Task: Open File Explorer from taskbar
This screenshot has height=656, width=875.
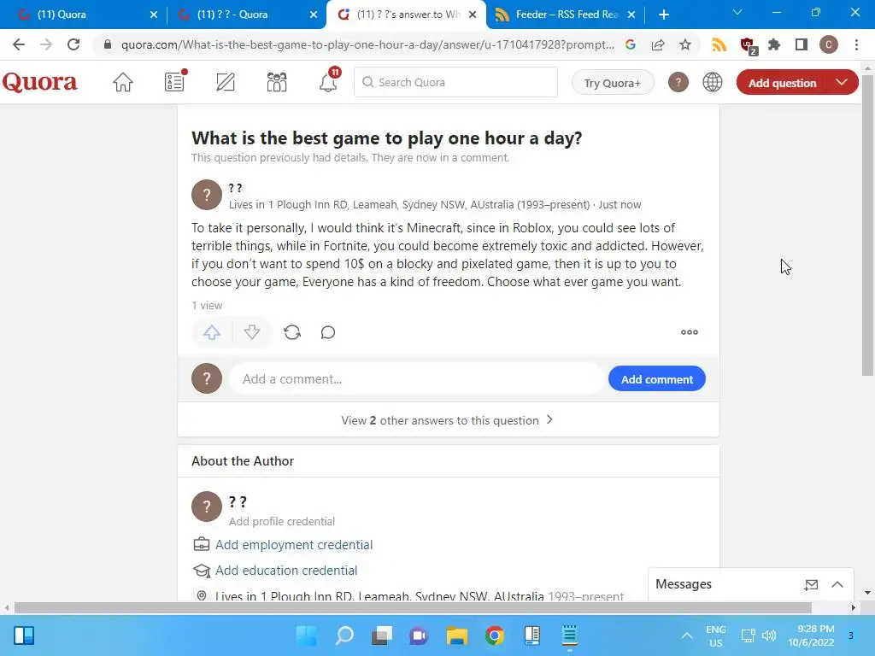Action: click(x=457, y=635)
